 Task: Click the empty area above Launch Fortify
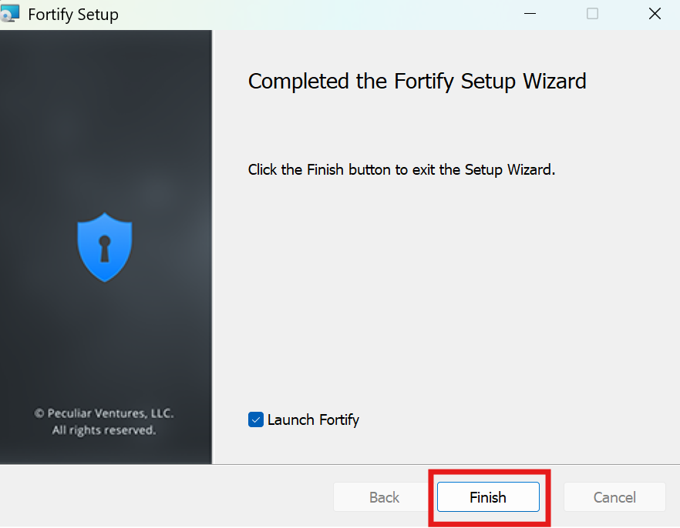(439, 308)
